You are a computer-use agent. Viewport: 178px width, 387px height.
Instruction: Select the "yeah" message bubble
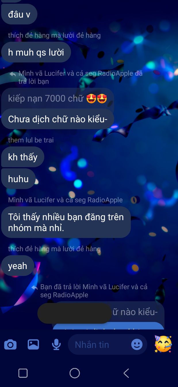pyautogui.click(x=18, y=266)
